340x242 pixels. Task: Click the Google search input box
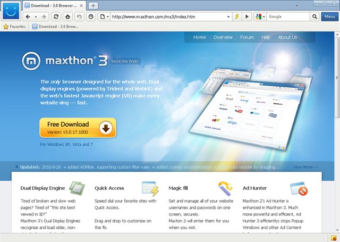[288, 16]
